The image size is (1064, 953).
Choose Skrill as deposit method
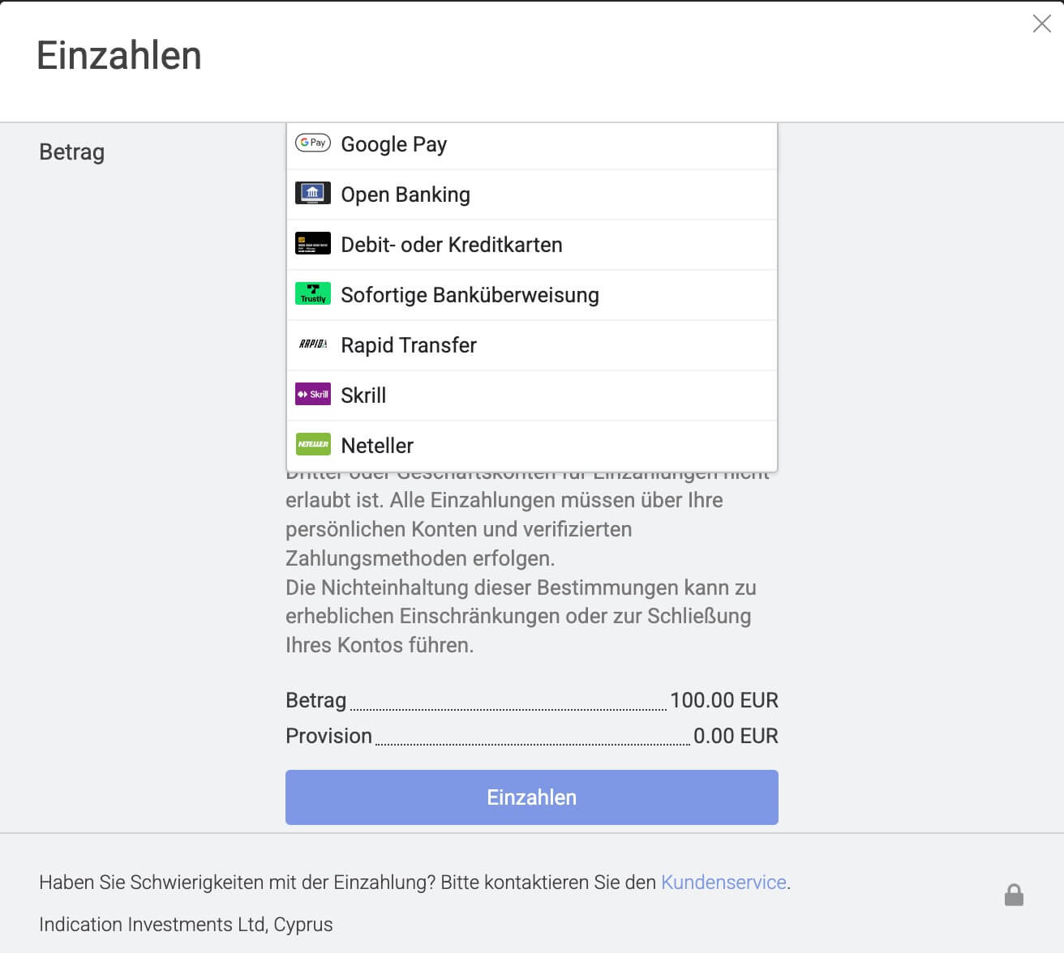coord(365,395)
